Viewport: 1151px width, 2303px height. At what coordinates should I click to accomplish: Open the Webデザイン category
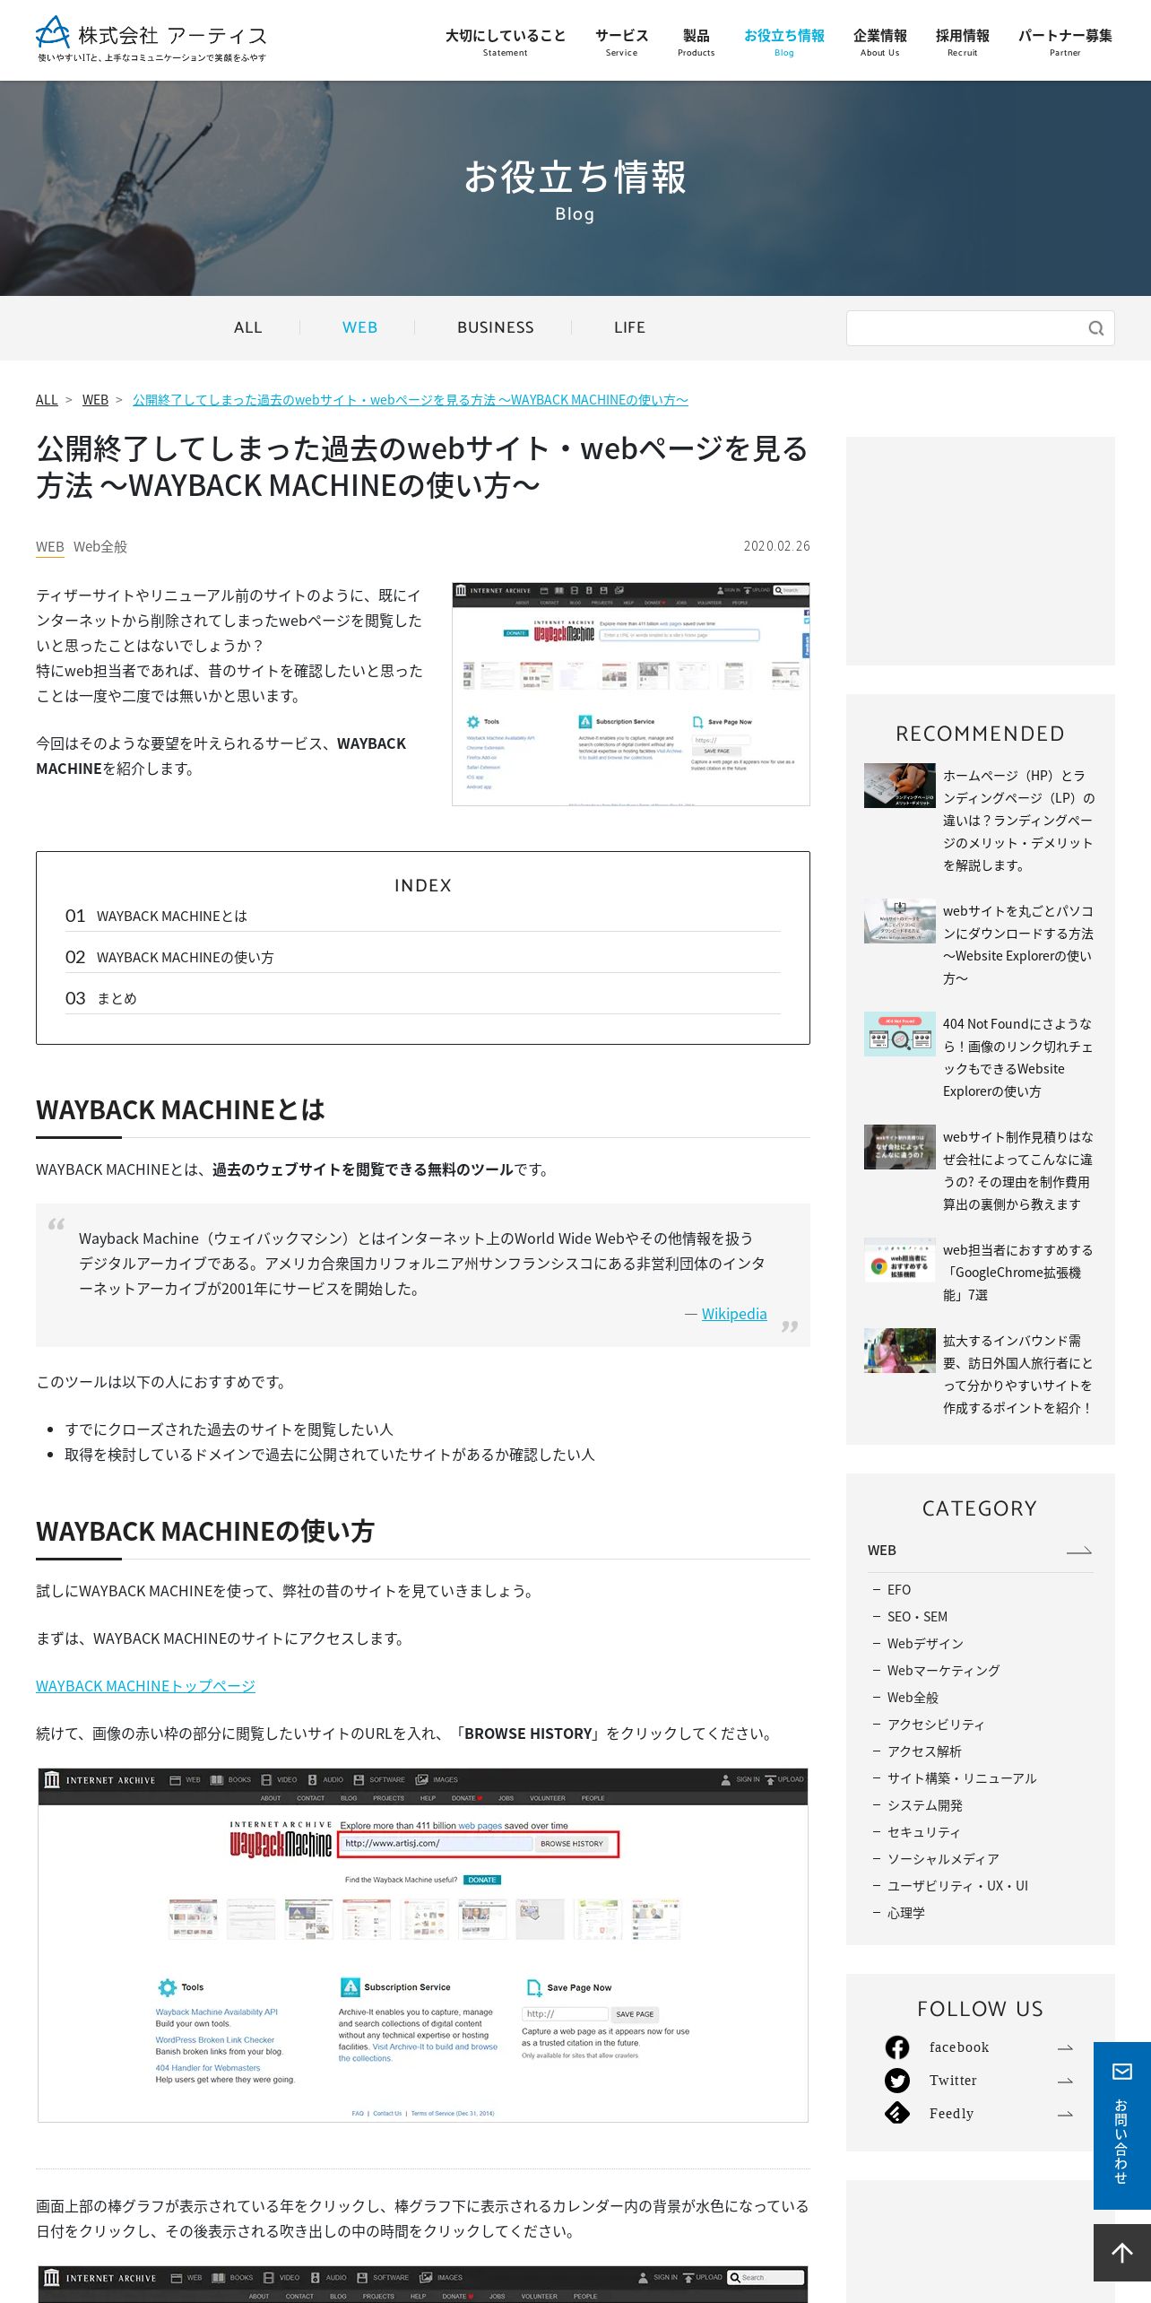925,1644
